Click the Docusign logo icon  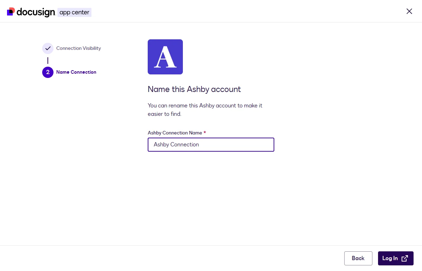(11, 12)
